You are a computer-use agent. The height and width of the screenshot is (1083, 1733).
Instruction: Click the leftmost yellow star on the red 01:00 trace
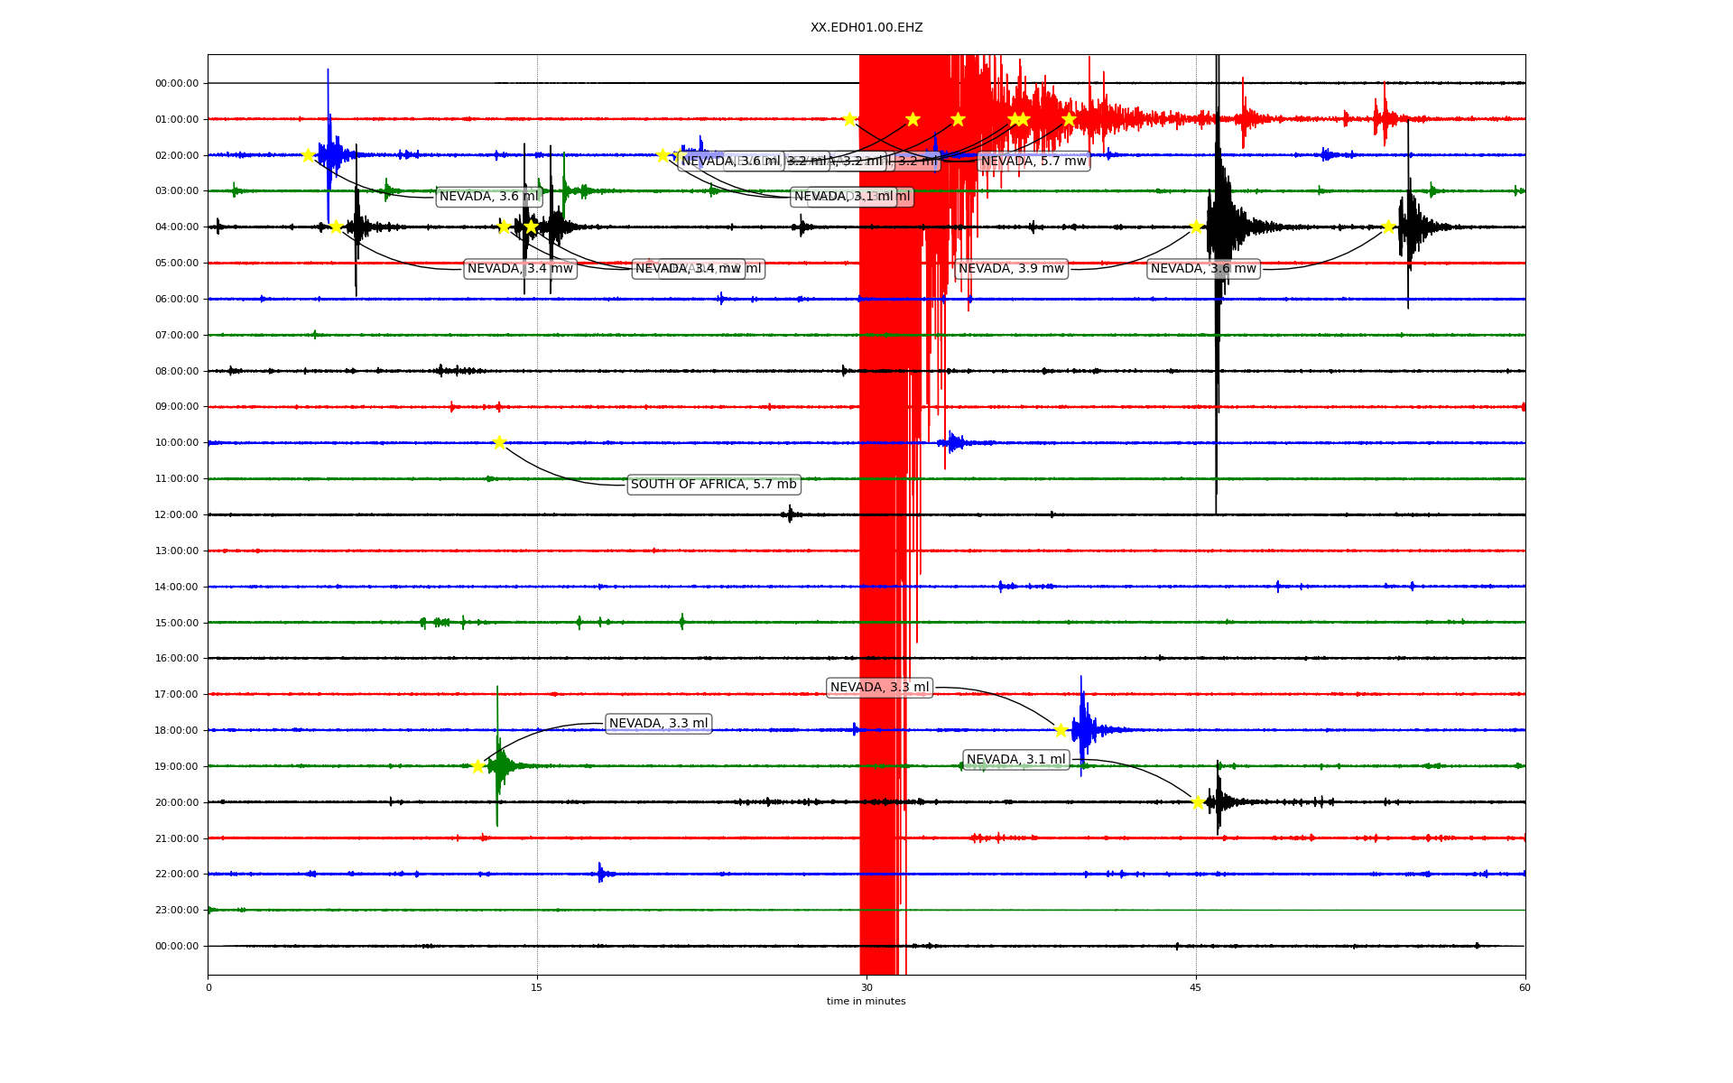coord(849,119)
